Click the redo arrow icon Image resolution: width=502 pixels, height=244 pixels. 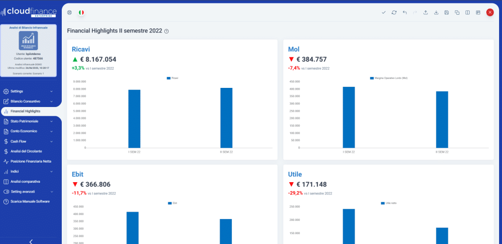(415, 12)
